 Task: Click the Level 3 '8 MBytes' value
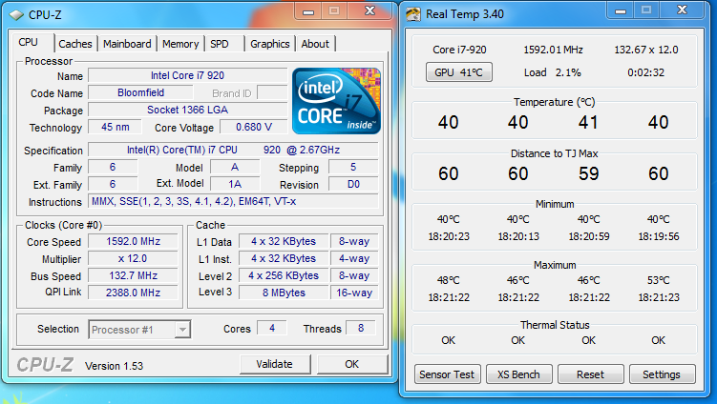pyautogui.click(x=284, y=293)
